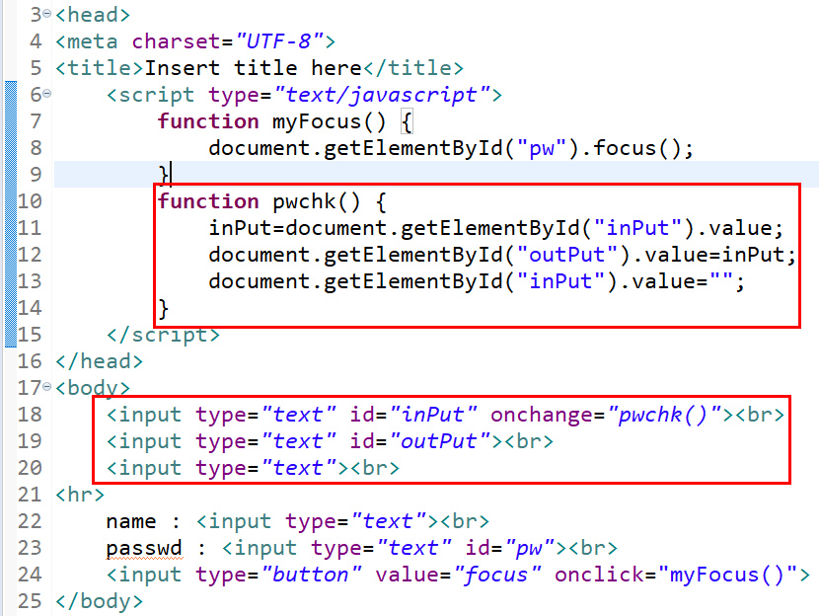Click onchange="pwchk()" attribute on line 18
Image resolution: width=819 pixels, height=616 pixels.
tap(606, 415)
